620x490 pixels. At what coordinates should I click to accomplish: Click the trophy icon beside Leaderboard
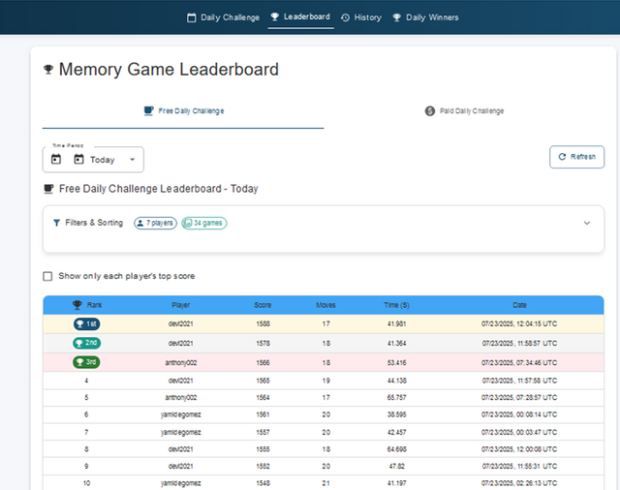[x=275, y=16]
